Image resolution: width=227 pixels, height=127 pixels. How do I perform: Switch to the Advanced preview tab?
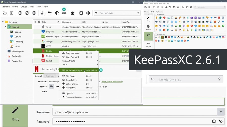click(50, 76)
